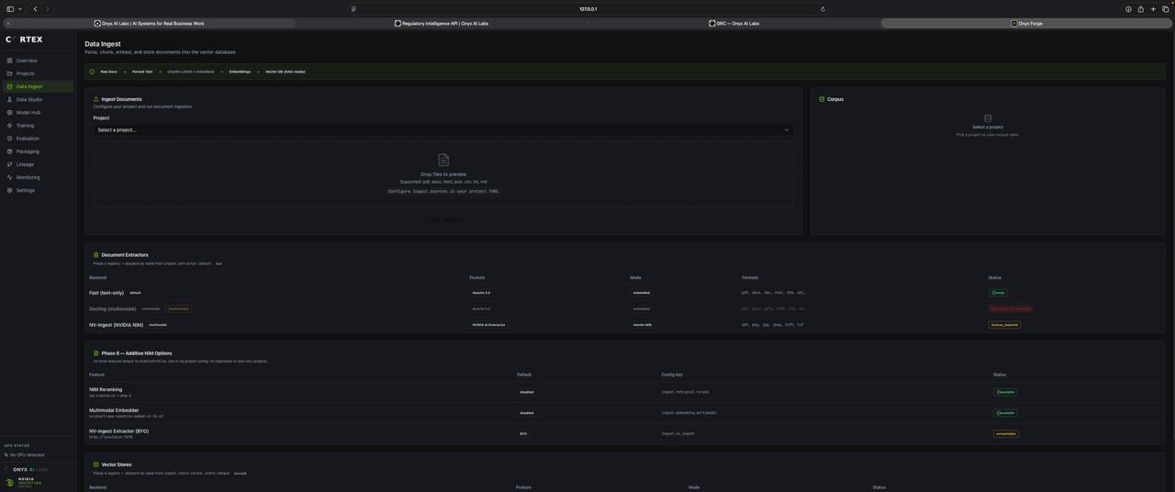Click the Vector Stores section icon
Image resolution: width=1175 pixels, height=492 pixels.
95,464
